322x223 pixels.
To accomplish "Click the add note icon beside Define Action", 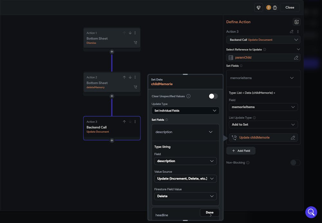I will click(x=296, y=22).
